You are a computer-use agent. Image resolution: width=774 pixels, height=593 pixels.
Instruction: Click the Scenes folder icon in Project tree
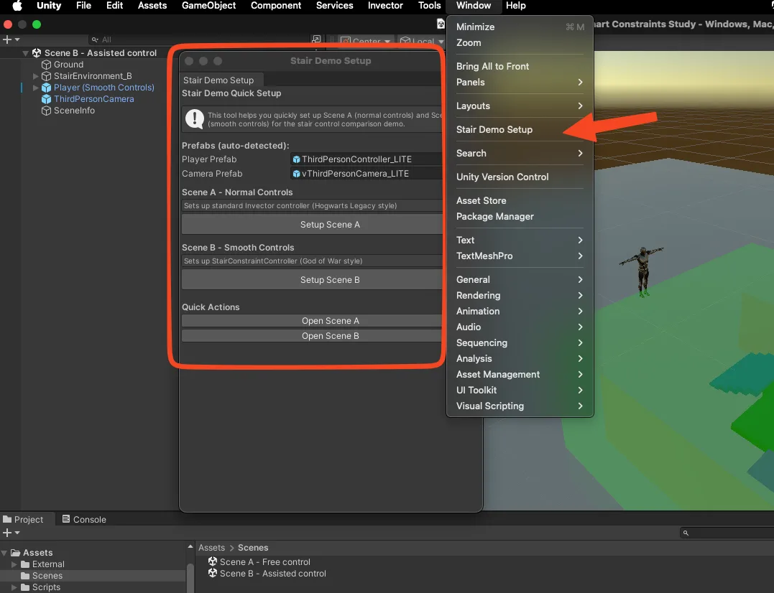pos(25,576)
